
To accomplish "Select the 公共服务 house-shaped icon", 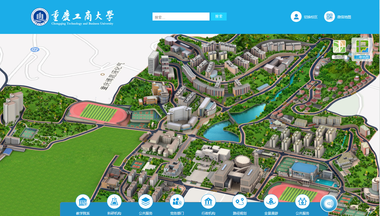I will point(302,202).
